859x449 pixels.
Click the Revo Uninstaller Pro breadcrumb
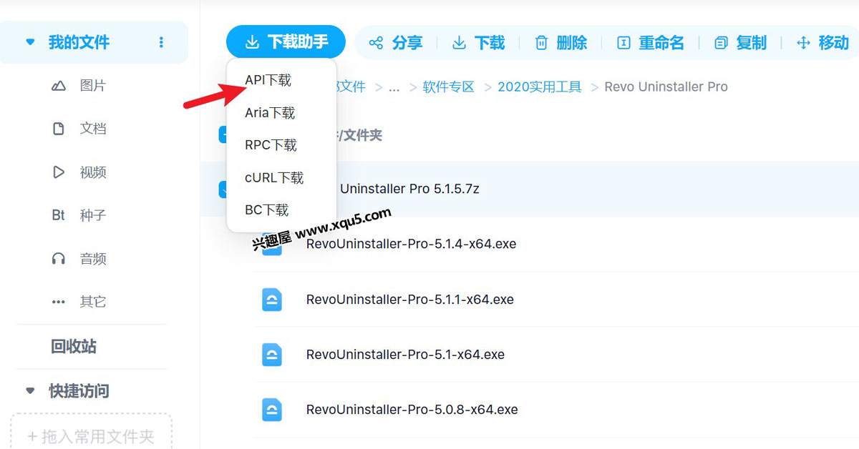[666, 87]
